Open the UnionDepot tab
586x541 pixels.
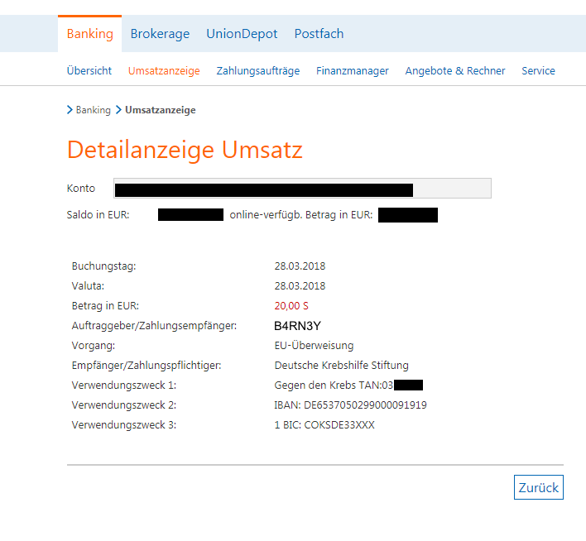tap(242, 34)
